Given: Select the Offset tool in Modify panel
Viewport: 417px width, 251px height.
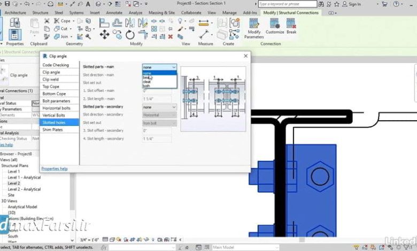Looking at the screenshot, I should 117,23.
